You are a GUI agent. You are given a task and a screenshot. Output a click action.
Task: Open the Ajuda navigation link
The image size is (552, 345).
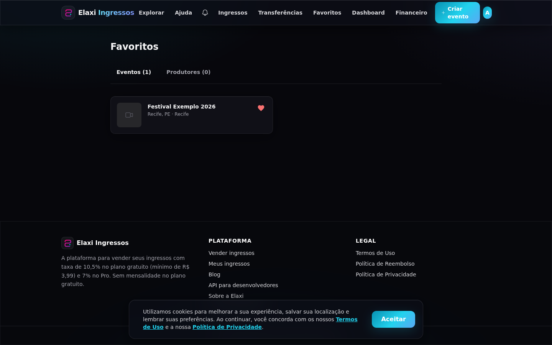(183, 13)
